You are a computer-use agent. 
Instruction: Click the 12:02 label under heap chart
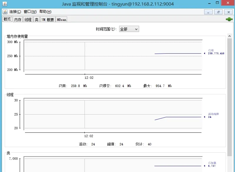point(89,78)
